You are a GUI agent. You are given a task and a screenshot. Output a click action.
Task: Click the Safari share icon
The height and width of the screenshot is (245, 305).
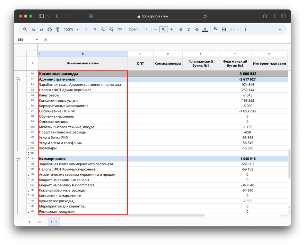point(265,16)
